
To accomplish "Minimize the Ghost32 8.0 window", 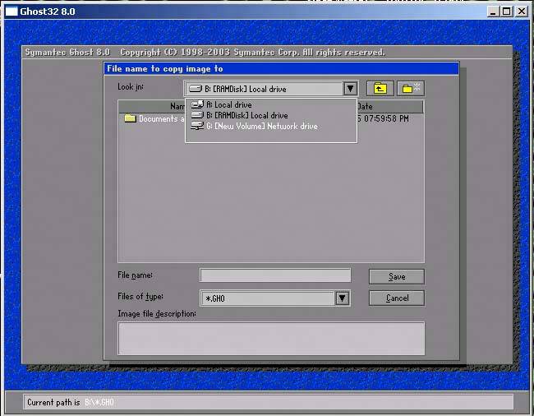I will pos(493,12).
